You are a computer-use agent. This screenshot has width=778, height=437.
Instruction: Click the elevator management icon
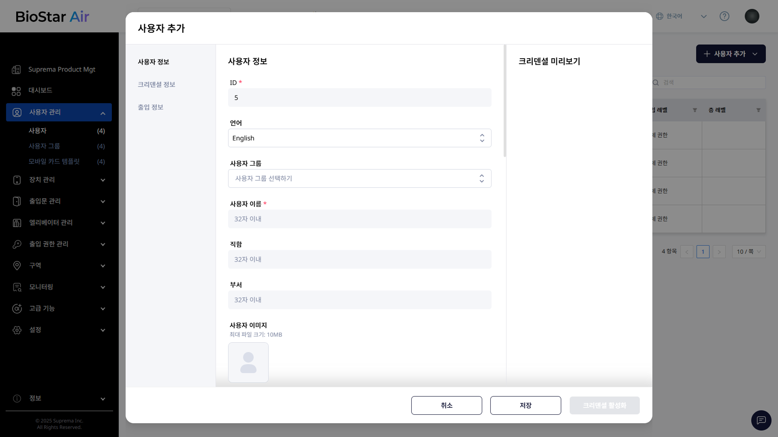[x=17, y=223]
